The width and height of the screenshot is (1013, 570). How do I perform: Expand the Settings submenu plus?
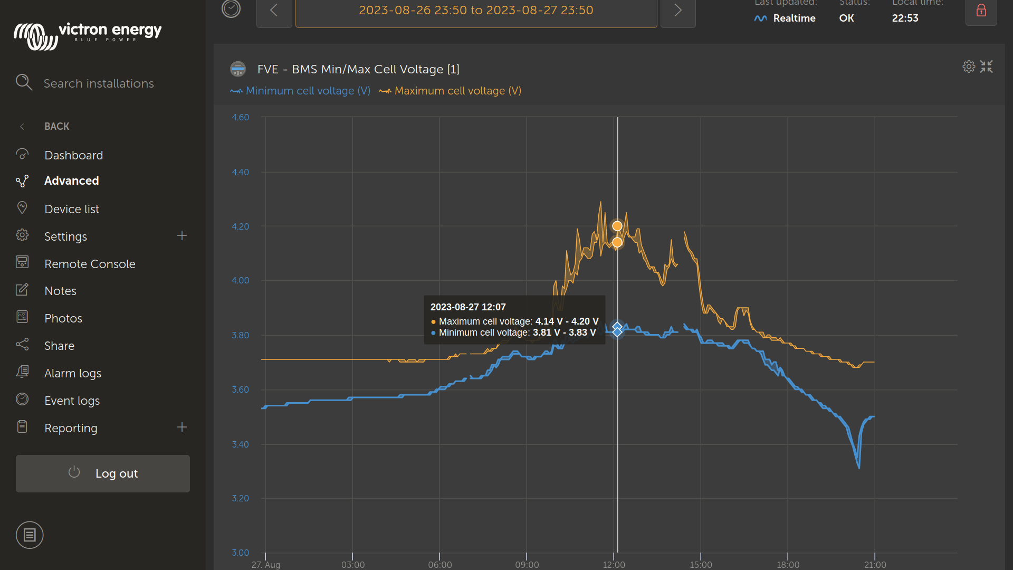(182, 236)
